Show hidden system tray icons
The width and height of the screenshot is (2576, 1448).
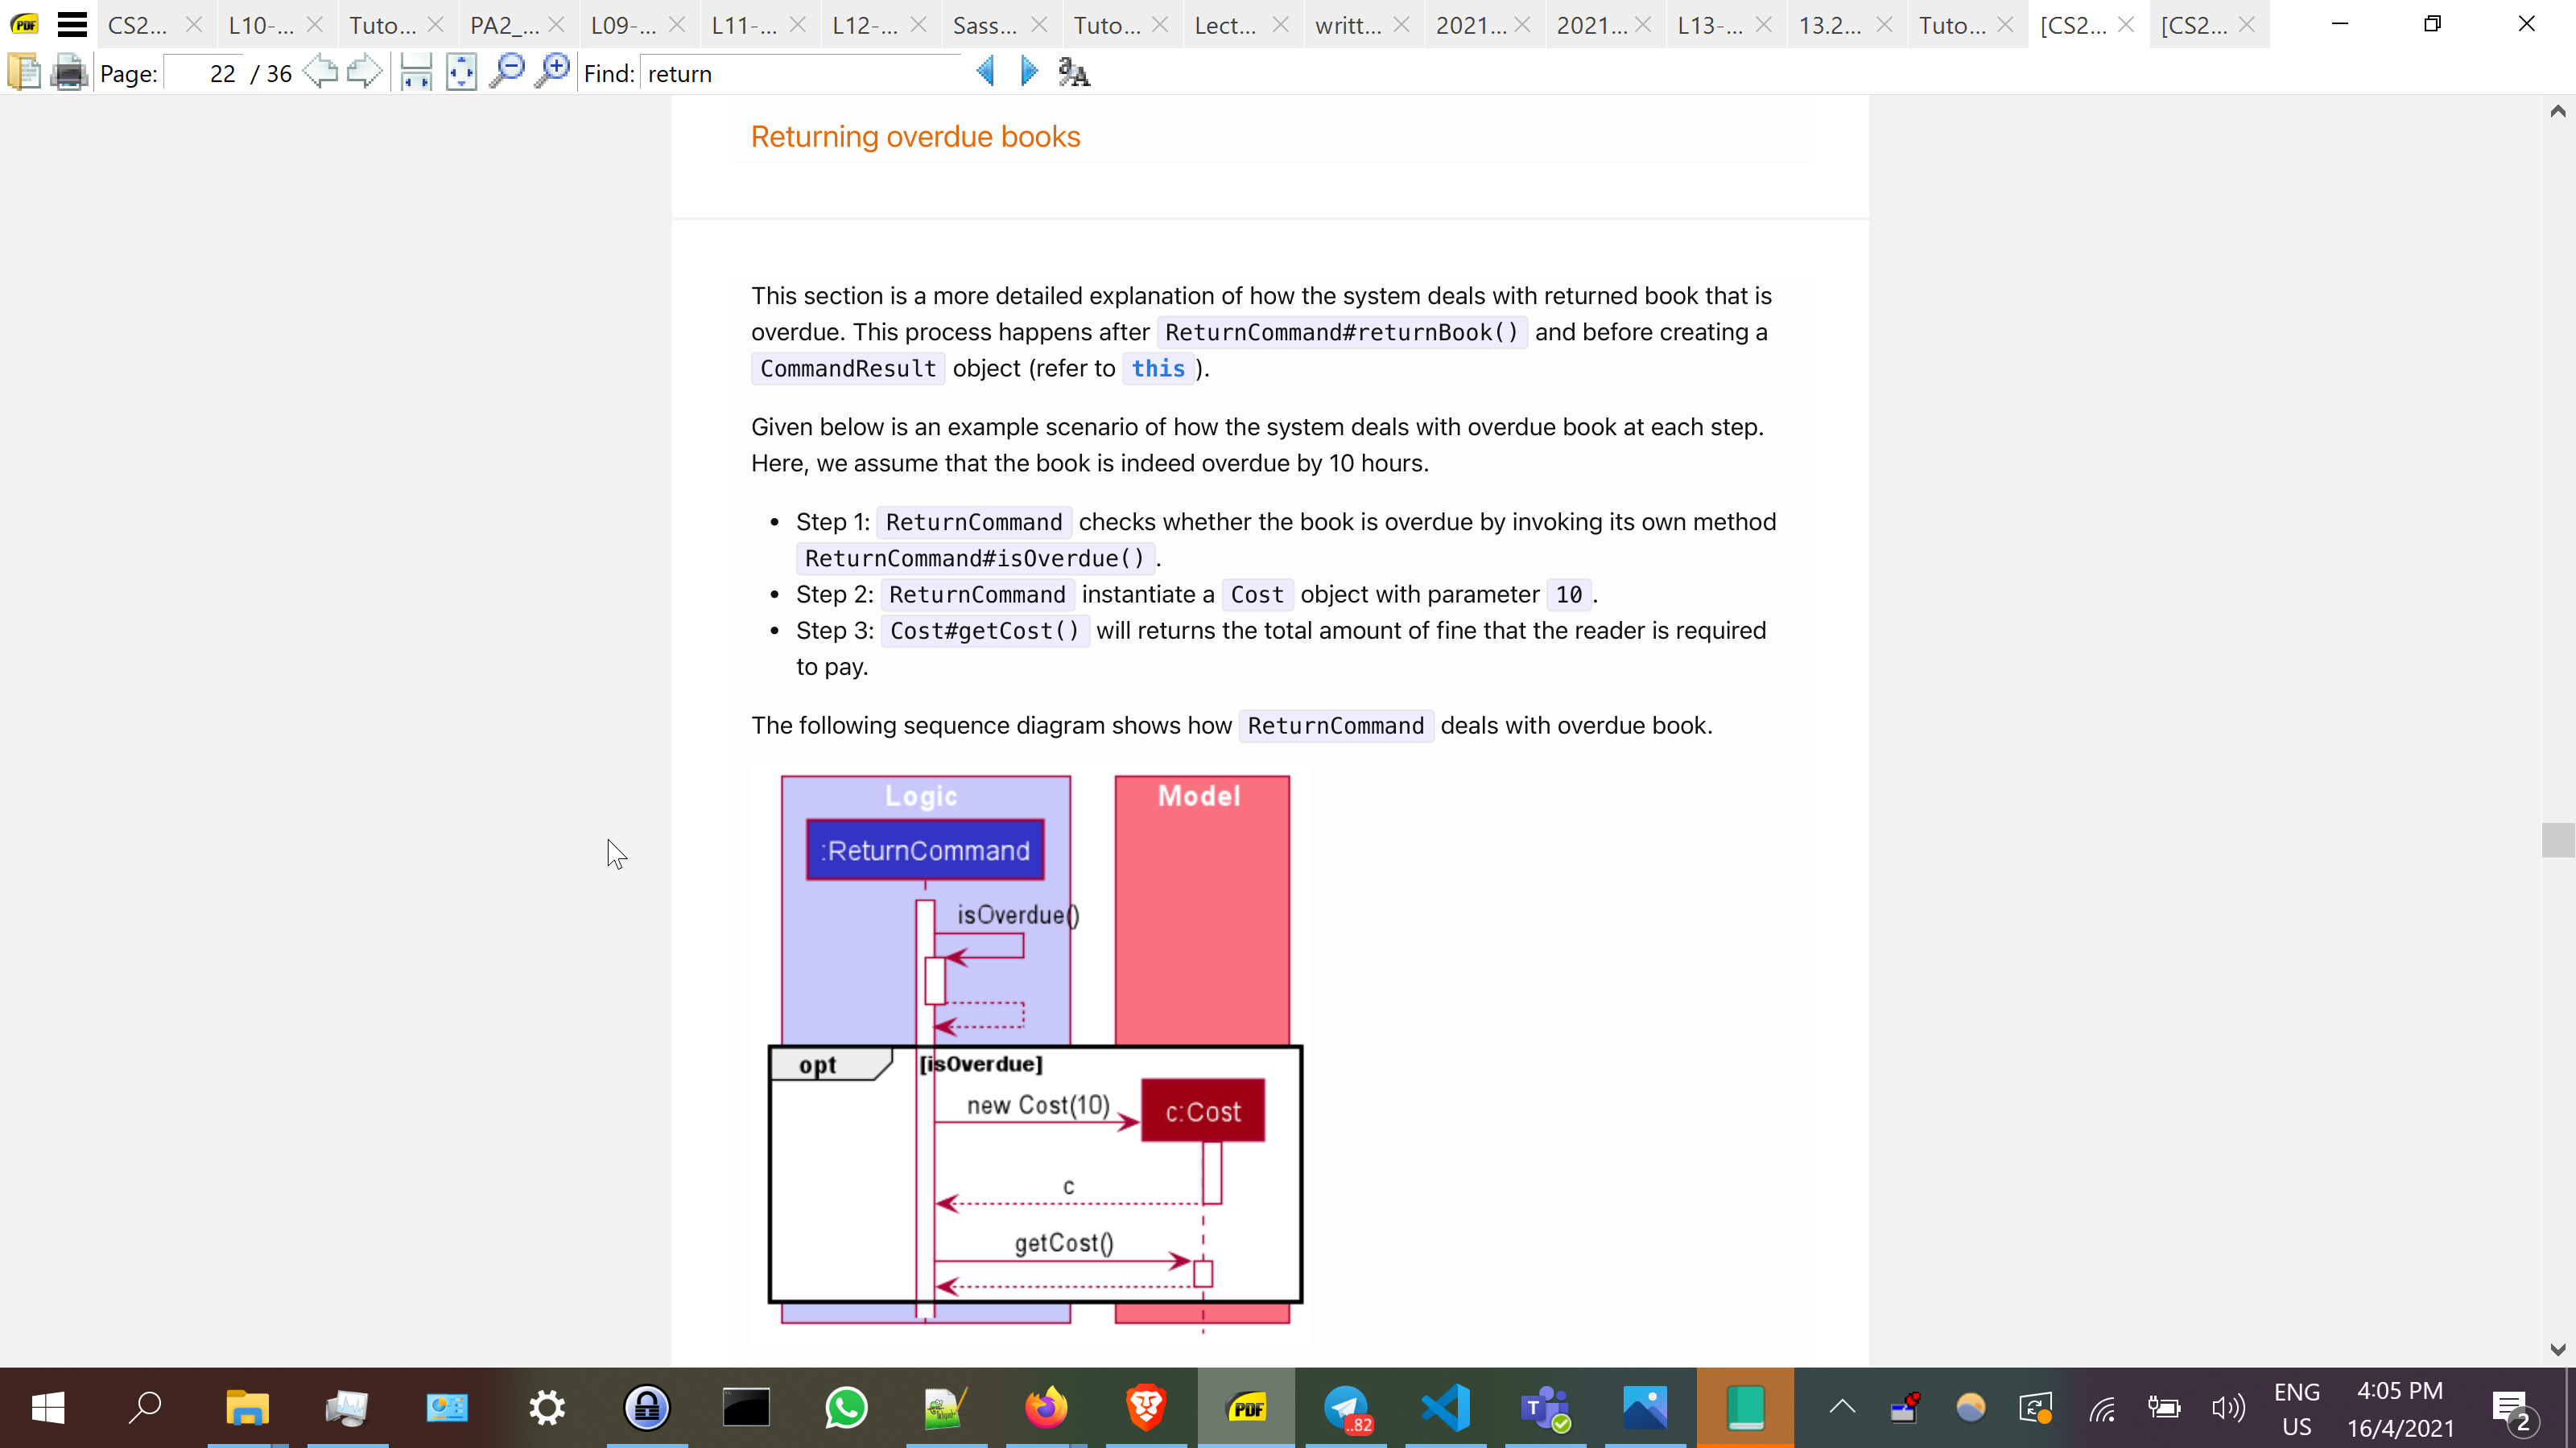tap(1842, 1407)
